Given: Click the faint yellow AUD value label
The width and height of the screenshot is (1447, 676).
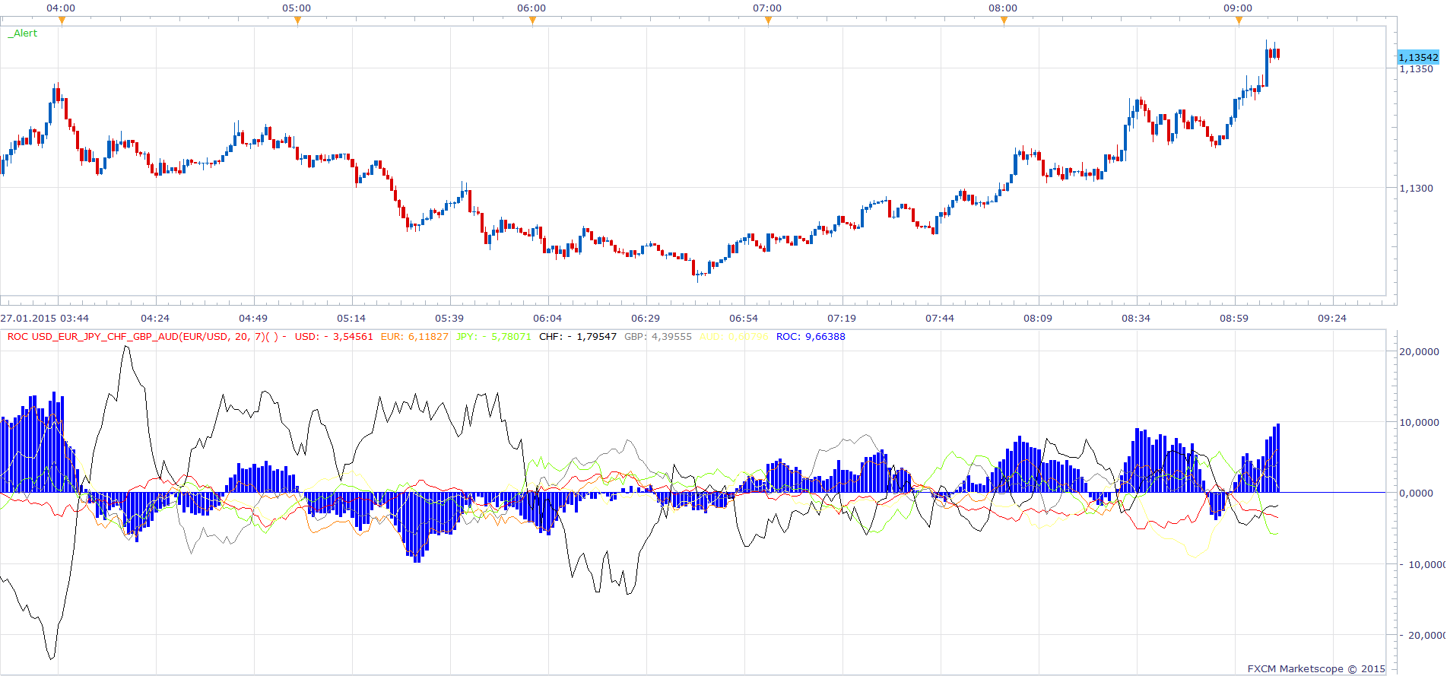Looking at the screenshot, I should pyautogui.click(x=734, y=337).
